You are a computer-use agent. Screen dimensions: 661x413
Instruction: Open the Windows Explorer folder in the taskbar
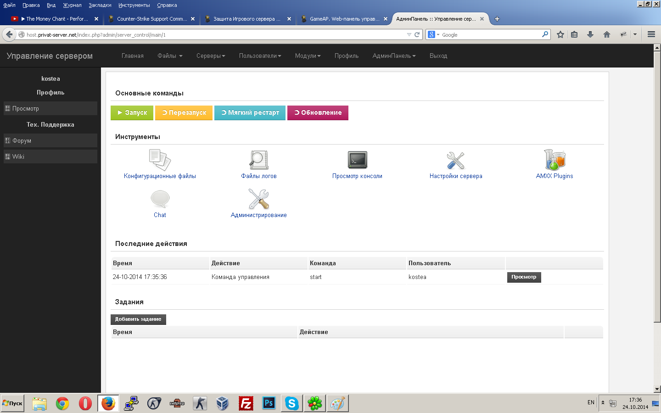click(x=39, y=403)
